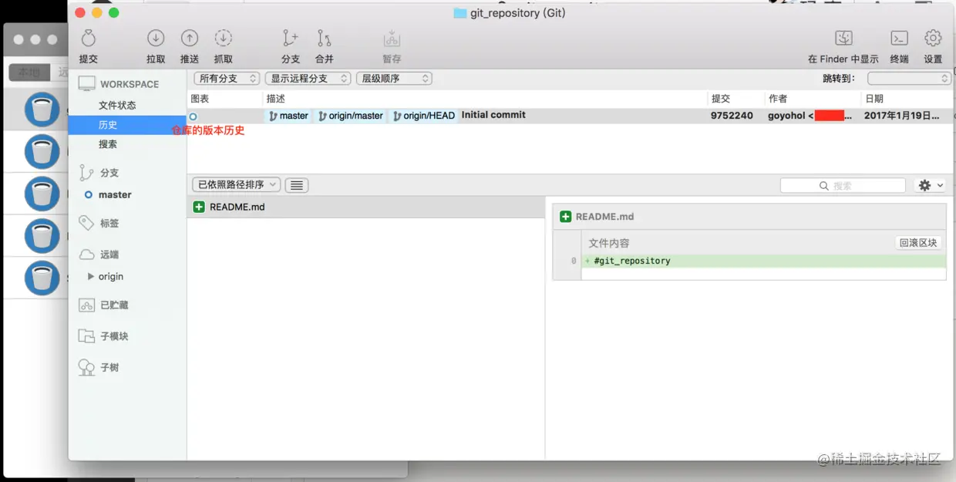This screenshot has height=482, width=956.
Task: Click the Branch (分支) toolbar icon
Action: [291, 38]
